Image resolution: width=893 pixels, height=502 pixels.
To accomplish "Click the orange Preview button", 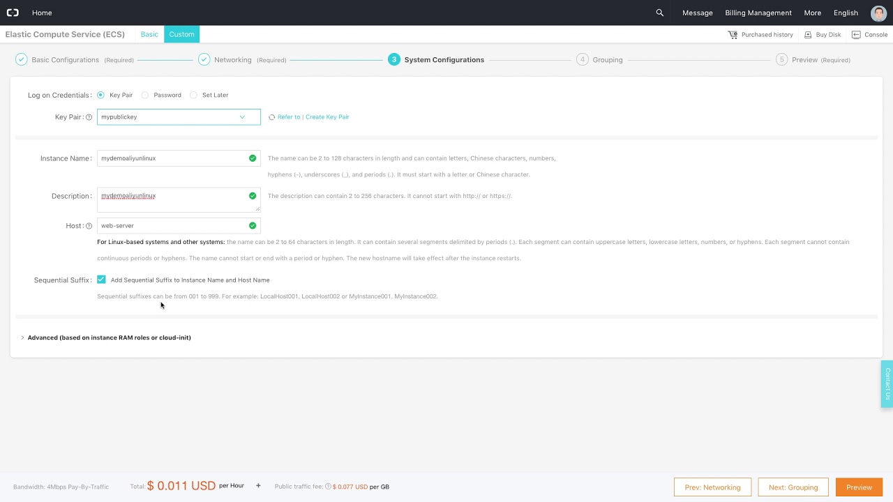I will click(x=859, y=487).
